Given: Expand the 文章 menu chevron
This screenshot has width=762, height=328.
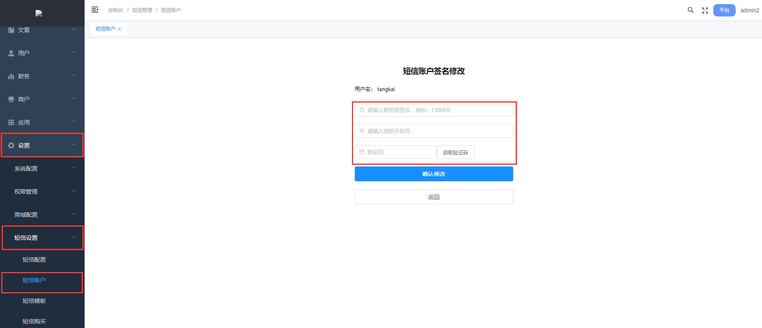Looking at the screenshot, I should click(74, 29).
